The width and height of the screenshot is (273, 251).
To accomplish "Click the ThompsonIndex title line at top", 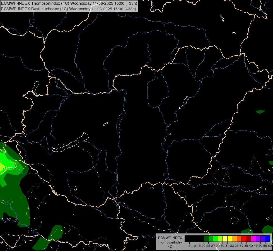I will (69, 3).
